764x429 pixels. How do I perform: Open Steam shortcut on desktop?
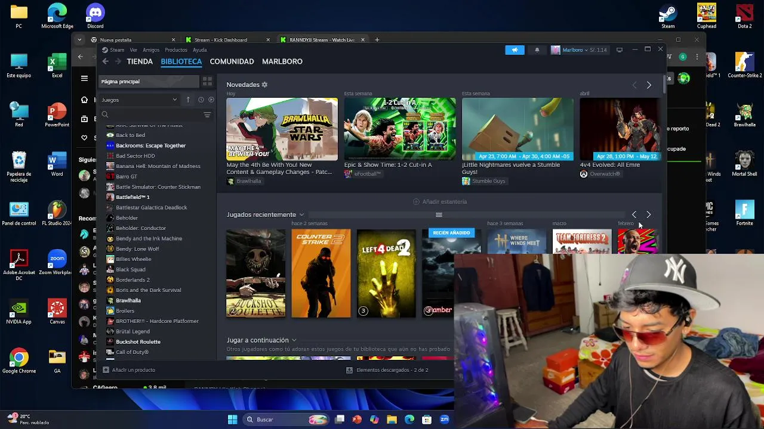[668, 16]
